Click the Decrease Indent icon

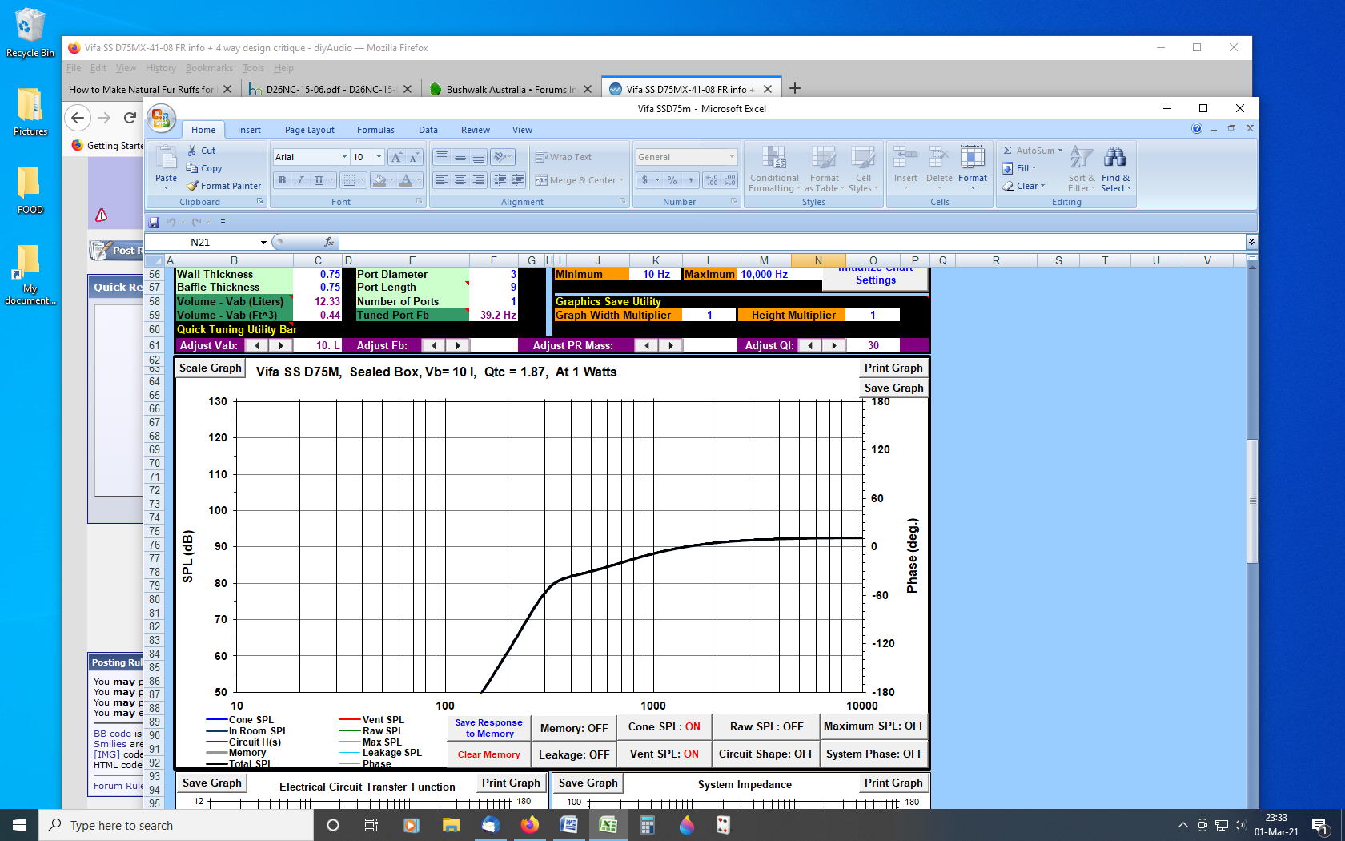(500, 180)
